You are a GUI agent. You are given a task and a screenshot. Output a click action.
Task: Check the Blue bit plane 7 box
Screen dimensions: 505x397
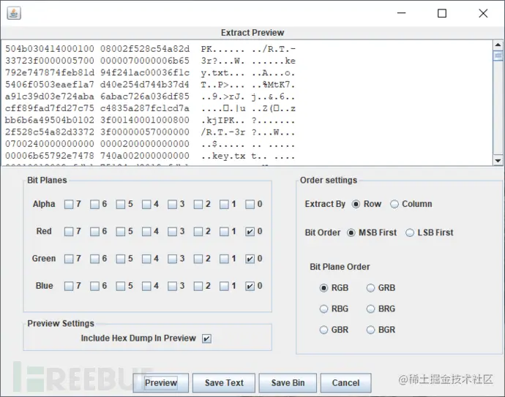pyautogui.click(x=69, y=286)
